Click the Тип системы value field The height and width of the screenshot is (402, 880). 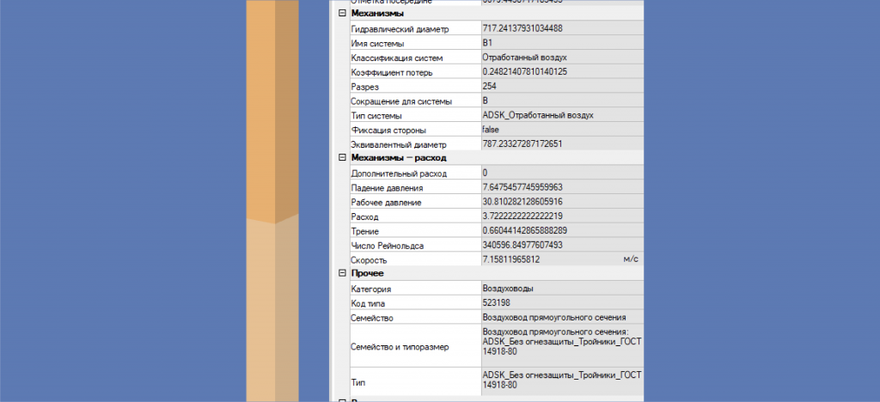pyautogui.click(x=559, y=114)
